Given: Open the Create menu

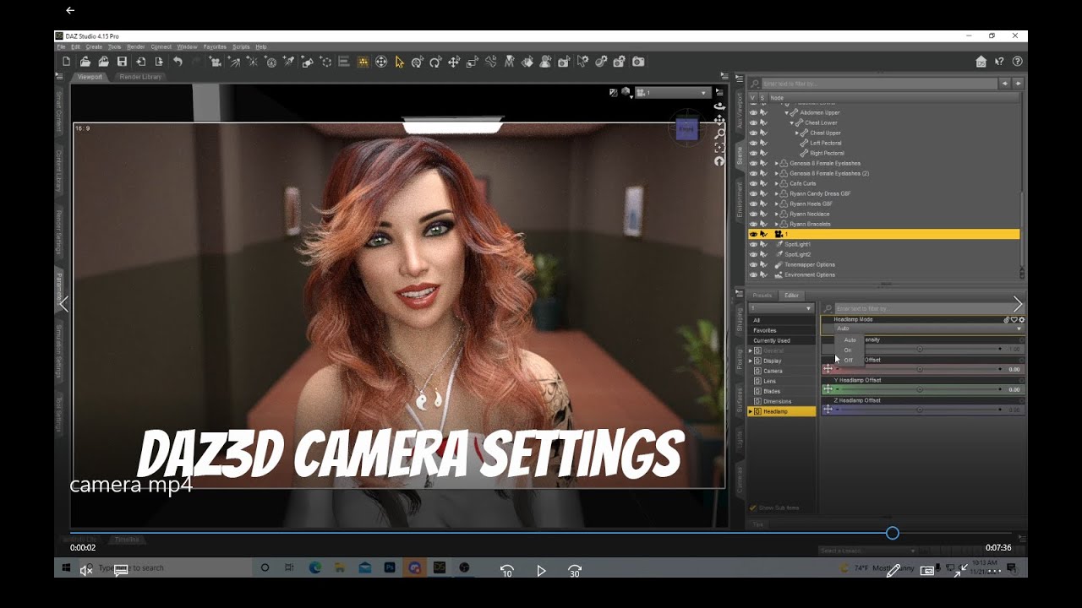Looking at the screenshot, I should [94, 46].
